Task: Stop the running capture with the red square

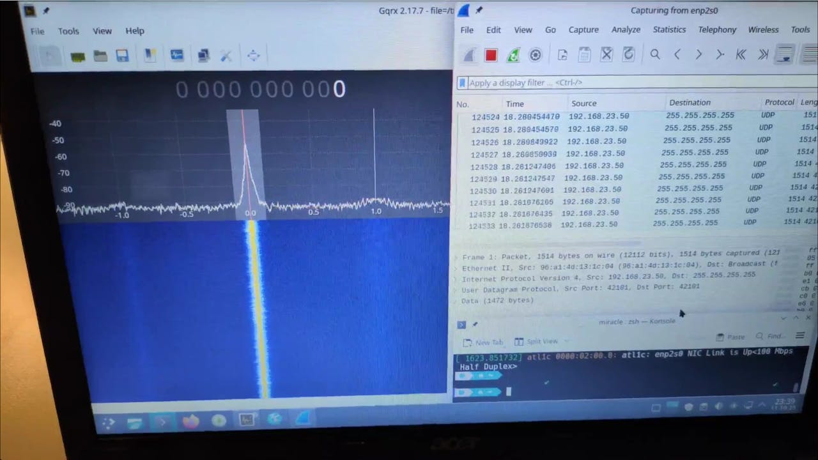Action: [x=491, y=56]
